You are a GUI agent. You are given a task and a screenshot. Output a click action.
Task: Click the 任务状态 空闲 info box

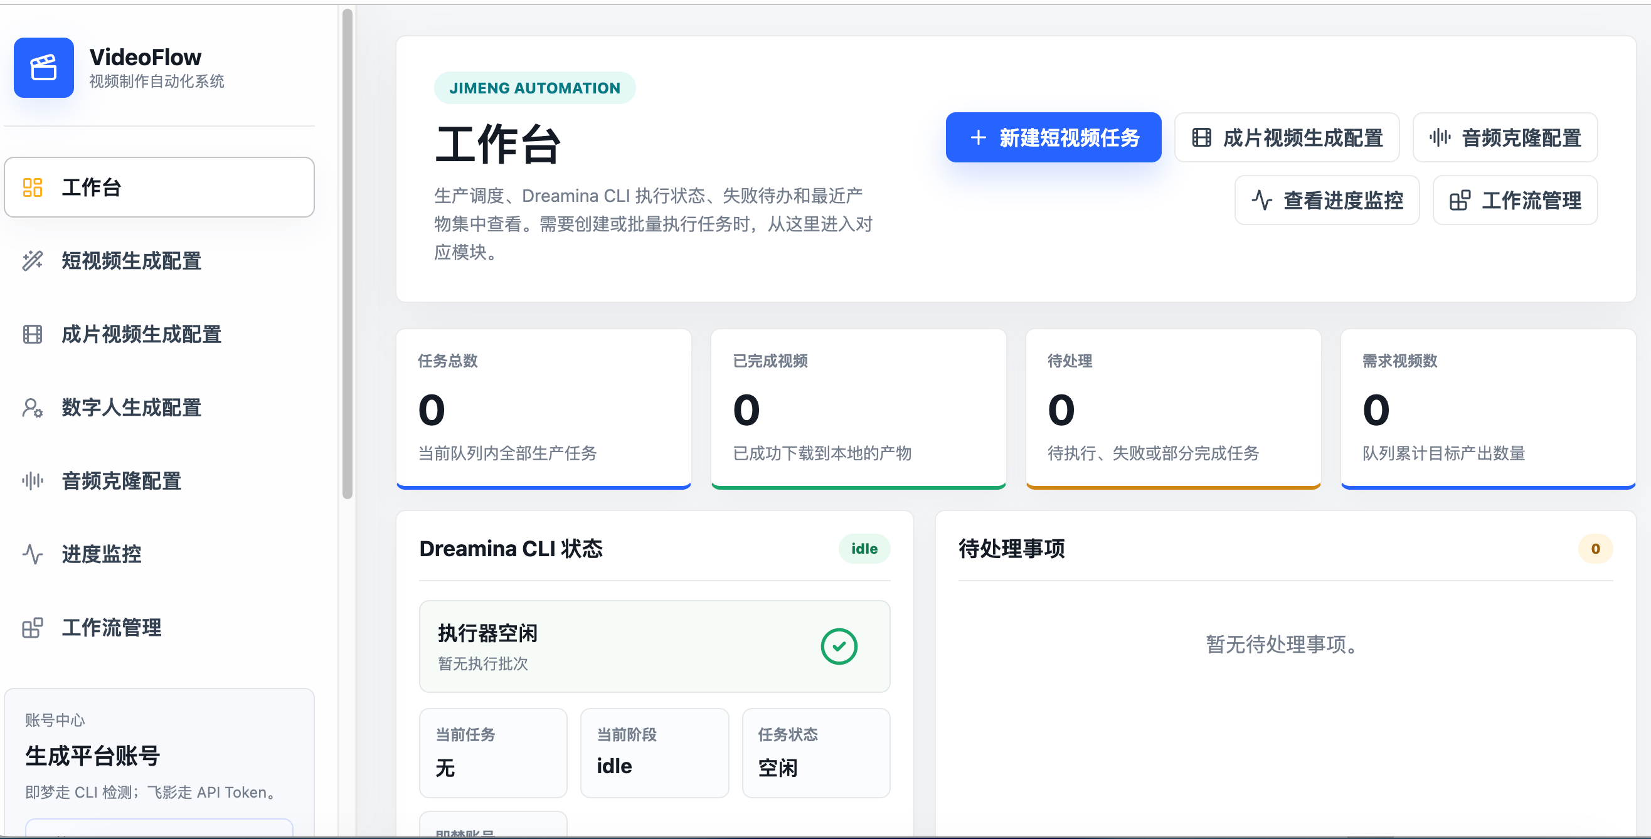tap(815, 752)
